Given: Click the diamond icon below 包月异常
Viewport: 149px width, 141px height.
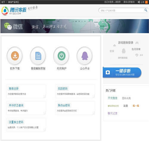Looking at the screenshot, I should (x=137, y=55).
